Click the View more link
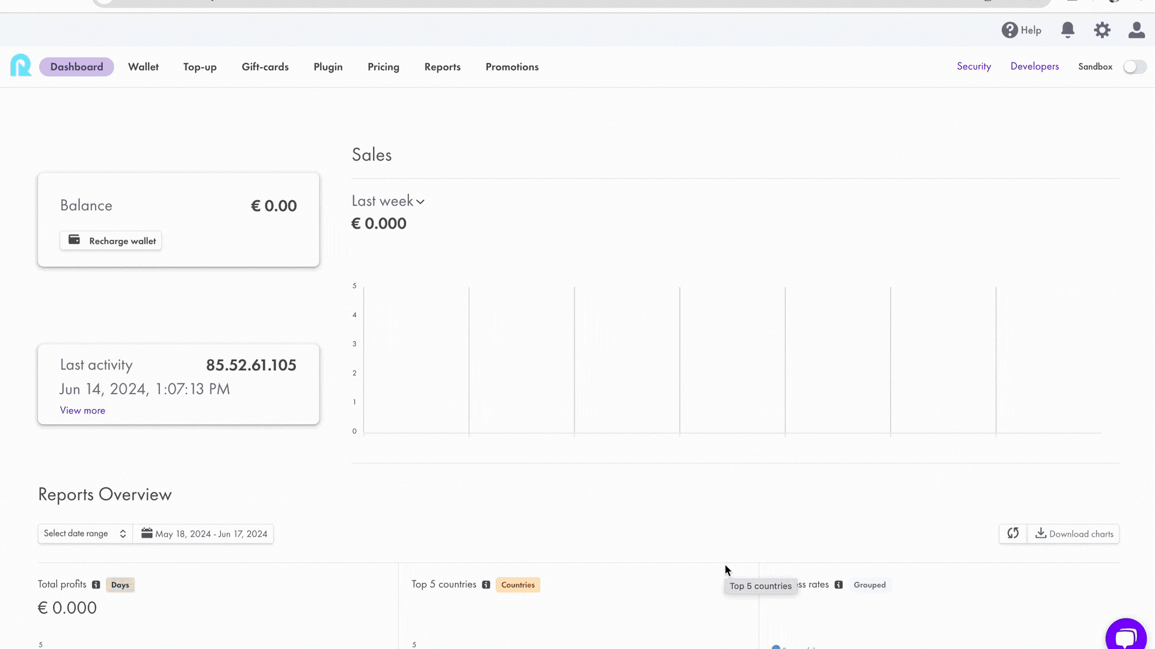Screen dimensions: 1155x649 point(82,410)
